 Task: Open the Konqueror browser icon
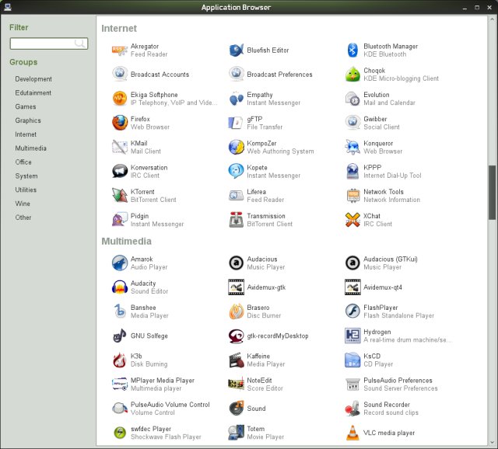click(352, 147)
